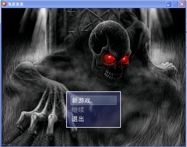Click the 鬼影重重 window title text
The width and height of the screenshot is (187, 147).
pos(16,4)
